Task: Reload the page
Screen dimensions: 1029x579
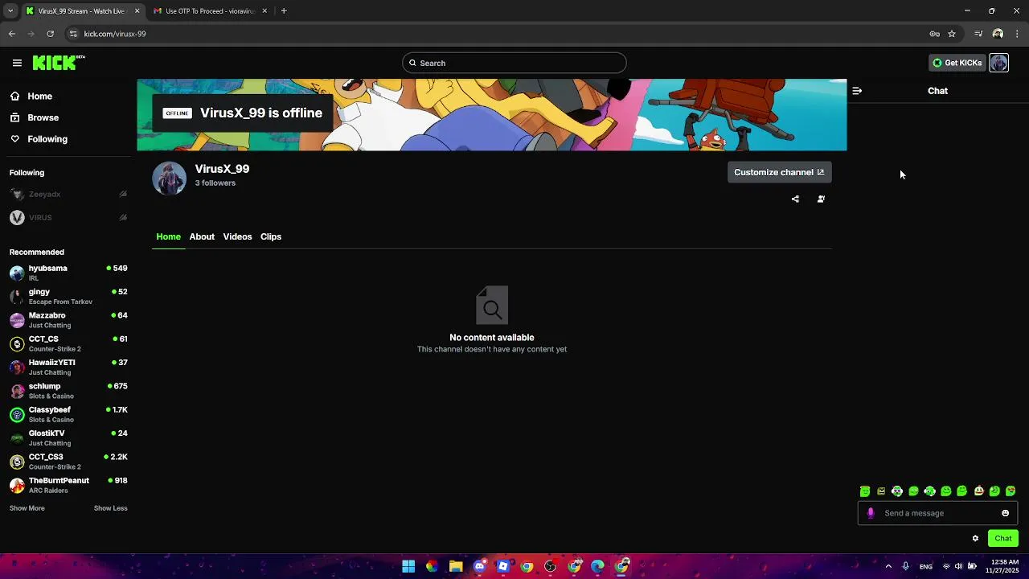Action: (50, 34)
